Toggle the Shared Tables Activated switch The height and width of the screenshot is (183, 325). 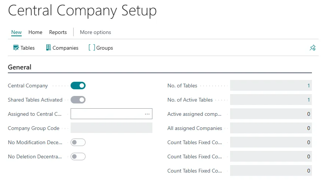click(78, 100)
